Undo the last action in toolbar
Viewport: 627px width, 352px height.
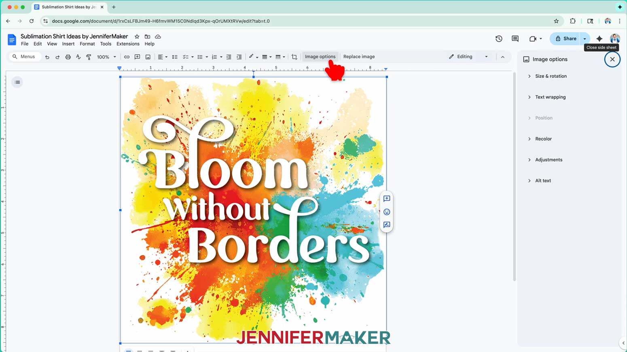pyautogui.click(x=47, y=57)
